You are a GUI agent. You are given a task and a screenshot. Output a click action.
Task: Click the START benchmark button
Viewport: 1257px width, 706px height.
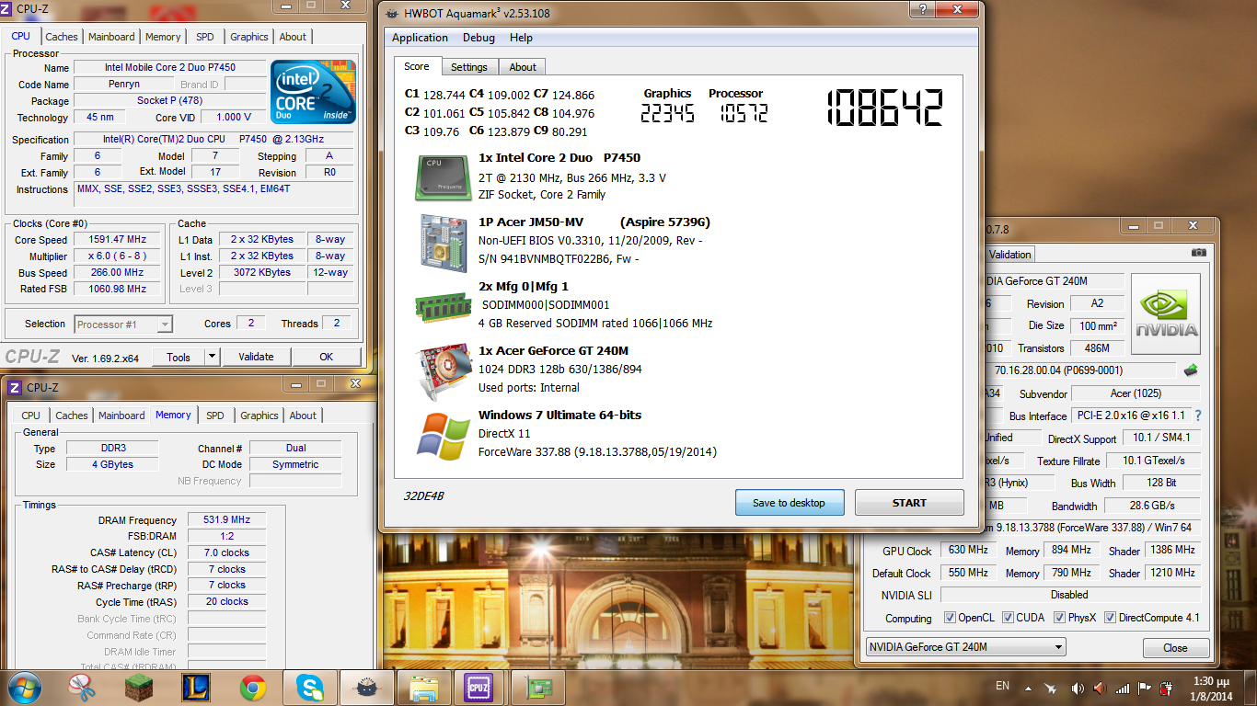[x=909, y=503]
